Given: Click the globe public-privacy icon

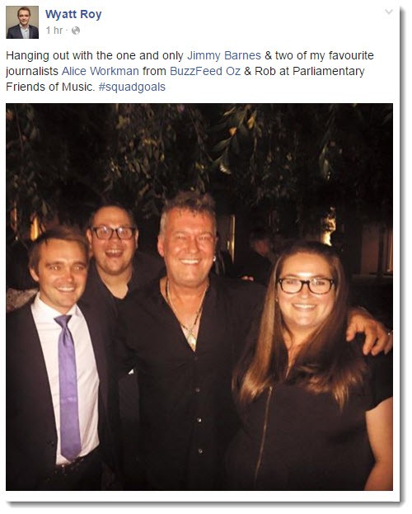Looking at the screenshot, I should coord(76,31).
